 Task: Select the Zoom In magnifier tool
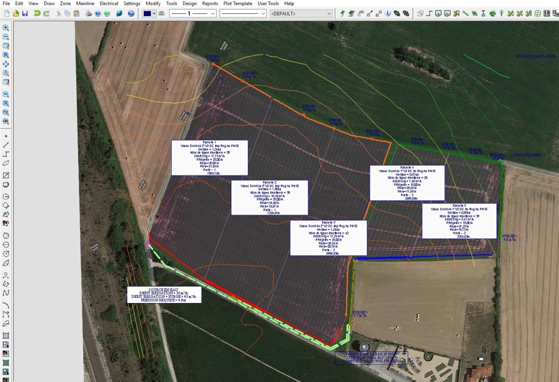pos(6,28)
